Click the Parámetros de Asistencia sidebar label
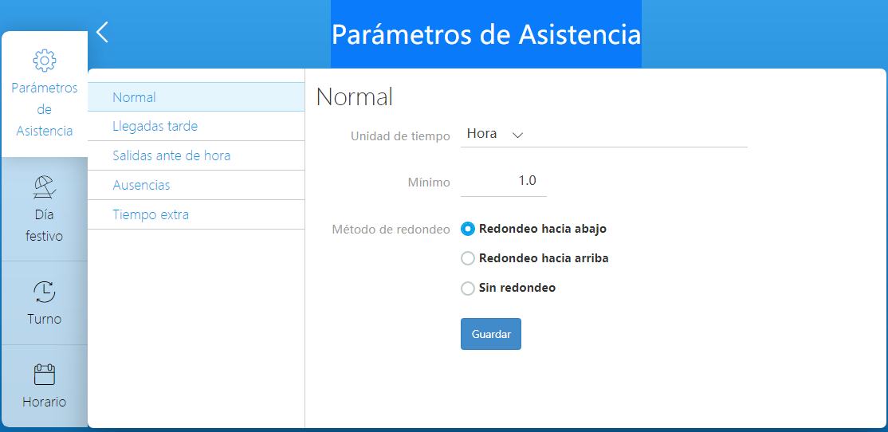This screenshot has height=432, width=888. (x=44, y=109)
